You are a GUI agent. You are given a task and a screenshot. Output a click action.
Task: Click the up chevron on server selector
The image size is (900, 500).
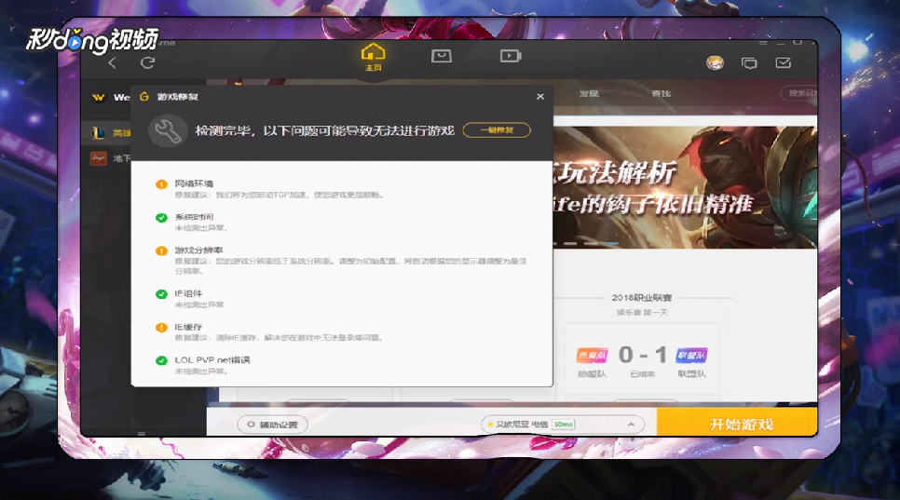[x=631, y=425]
